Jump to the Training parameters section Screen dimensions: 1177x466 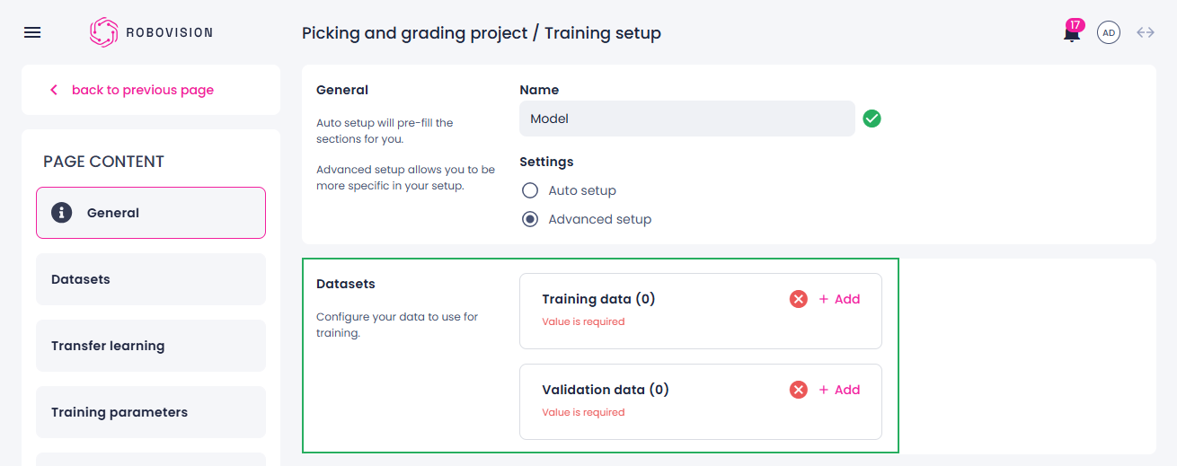pos(151,412)
